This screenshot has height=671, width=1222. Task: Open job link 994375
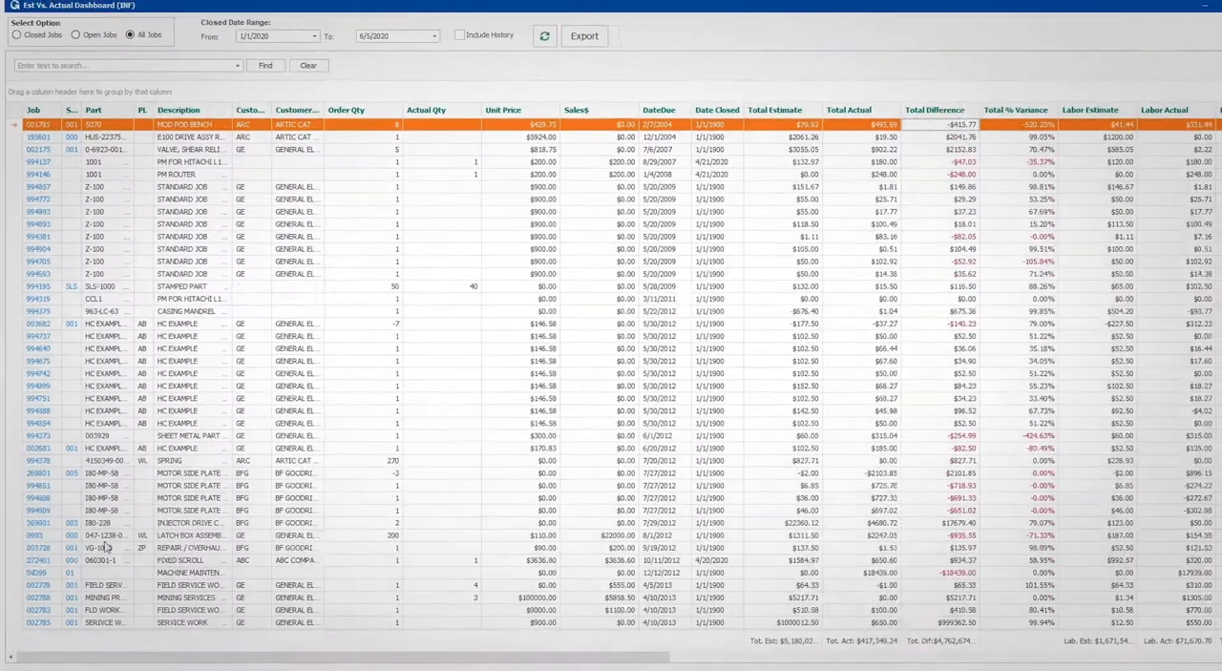coord(37,311)
